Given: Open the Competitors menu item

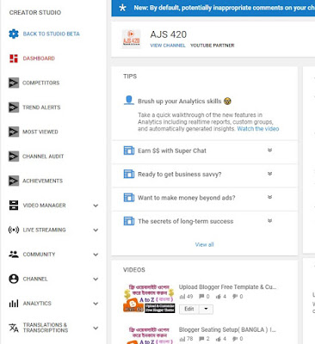Looking at the screenshot, I should click(41, 83).
